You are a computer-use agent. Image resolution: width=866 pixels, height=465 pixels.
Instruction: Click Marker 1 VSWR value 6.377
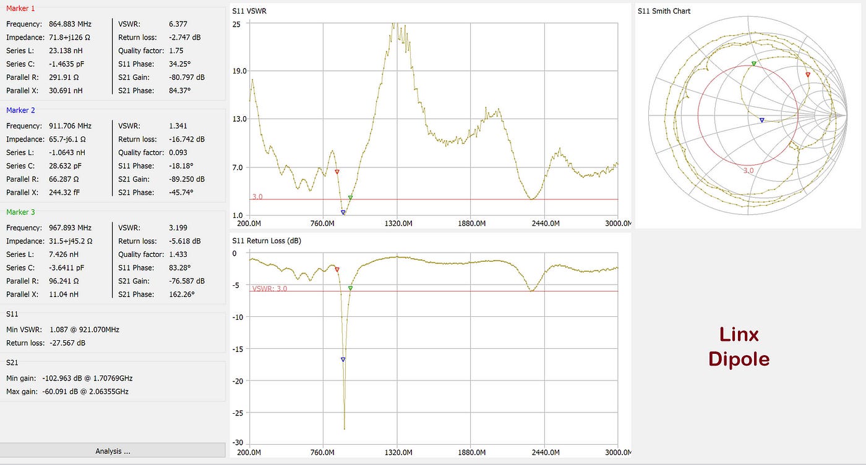178,24
